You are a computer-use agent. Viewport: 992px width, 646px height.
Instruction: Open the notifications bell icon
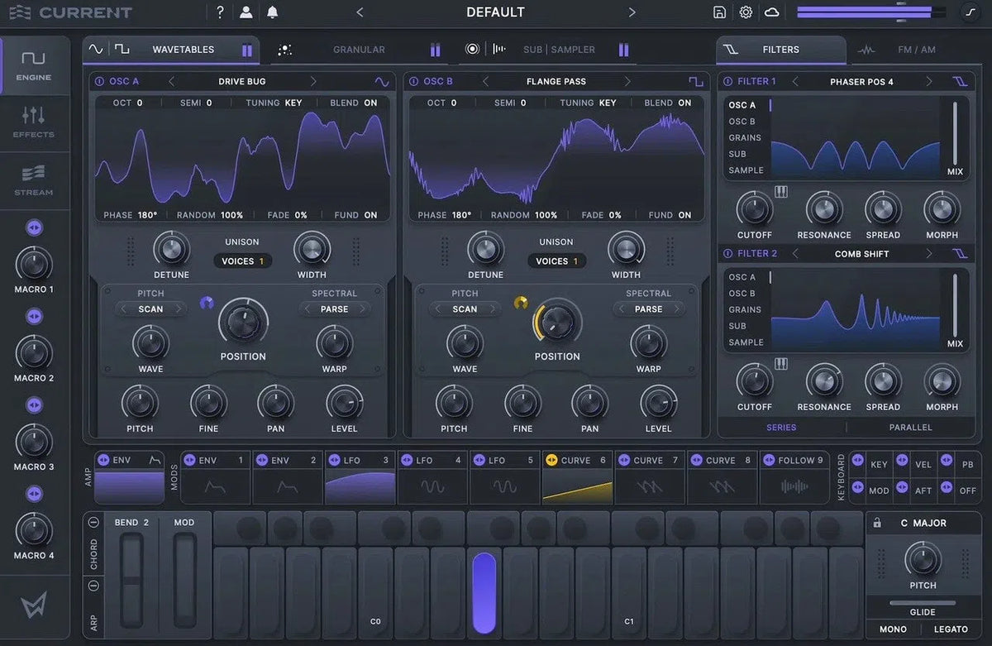pos(274,12)
